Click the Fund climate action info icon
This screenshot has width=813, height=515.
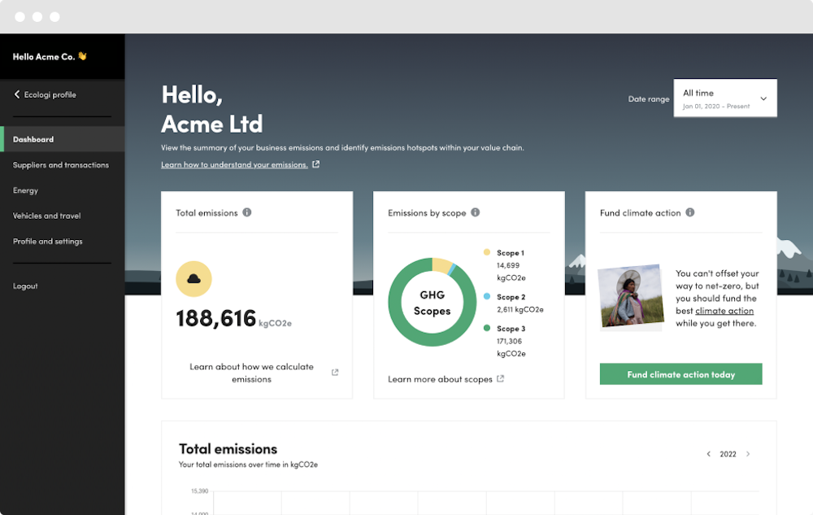pyautogui.click(x=690, y=212)
